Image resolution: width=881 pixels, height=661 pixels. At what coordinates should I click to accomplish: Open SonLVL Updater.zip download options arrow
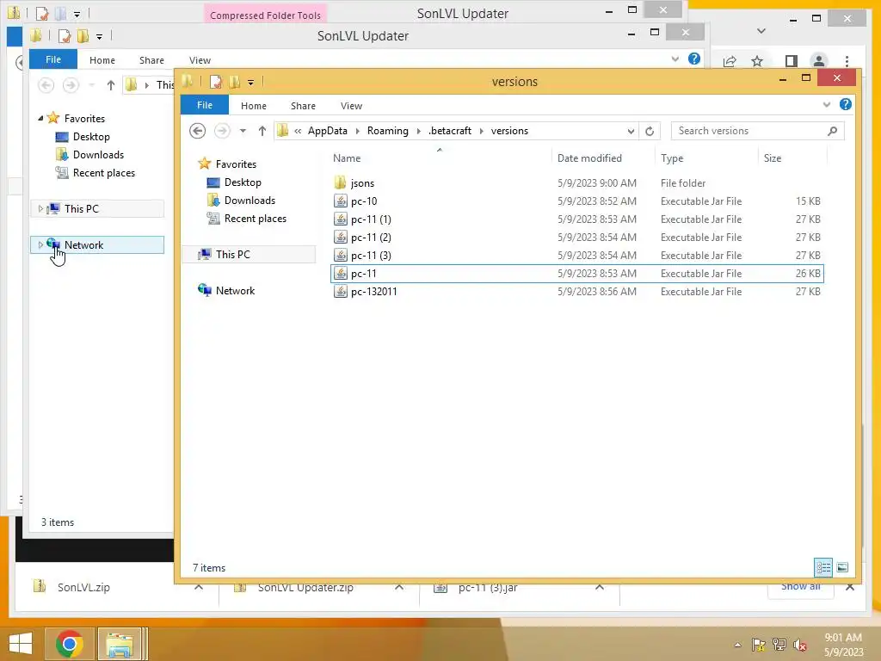pyautogui.click(x=399, y=587)
